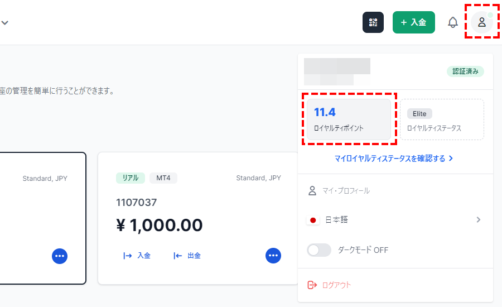Expand the 日本語 language submenu arrow

coord(478,220)
